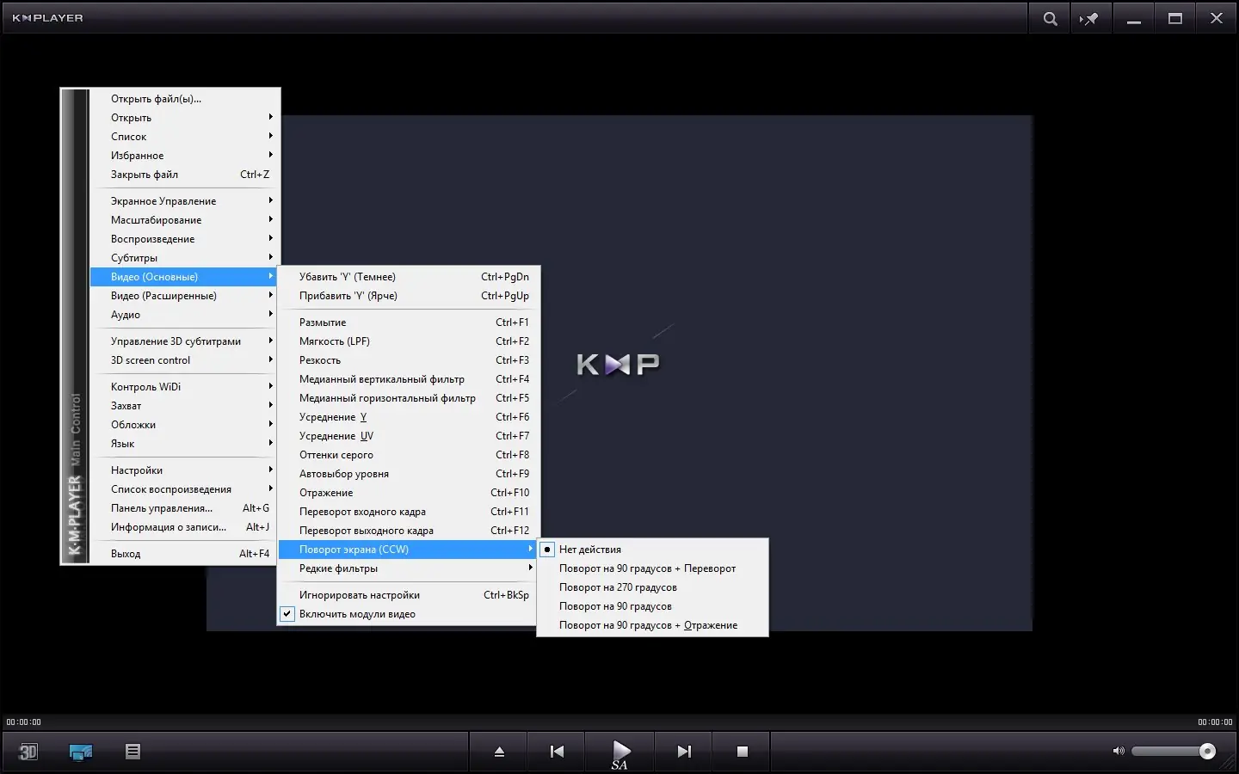Open the 'Контроль WiDi' entry
The height and width of the screenshot is (774, 1239).
(x=183, y=387)
